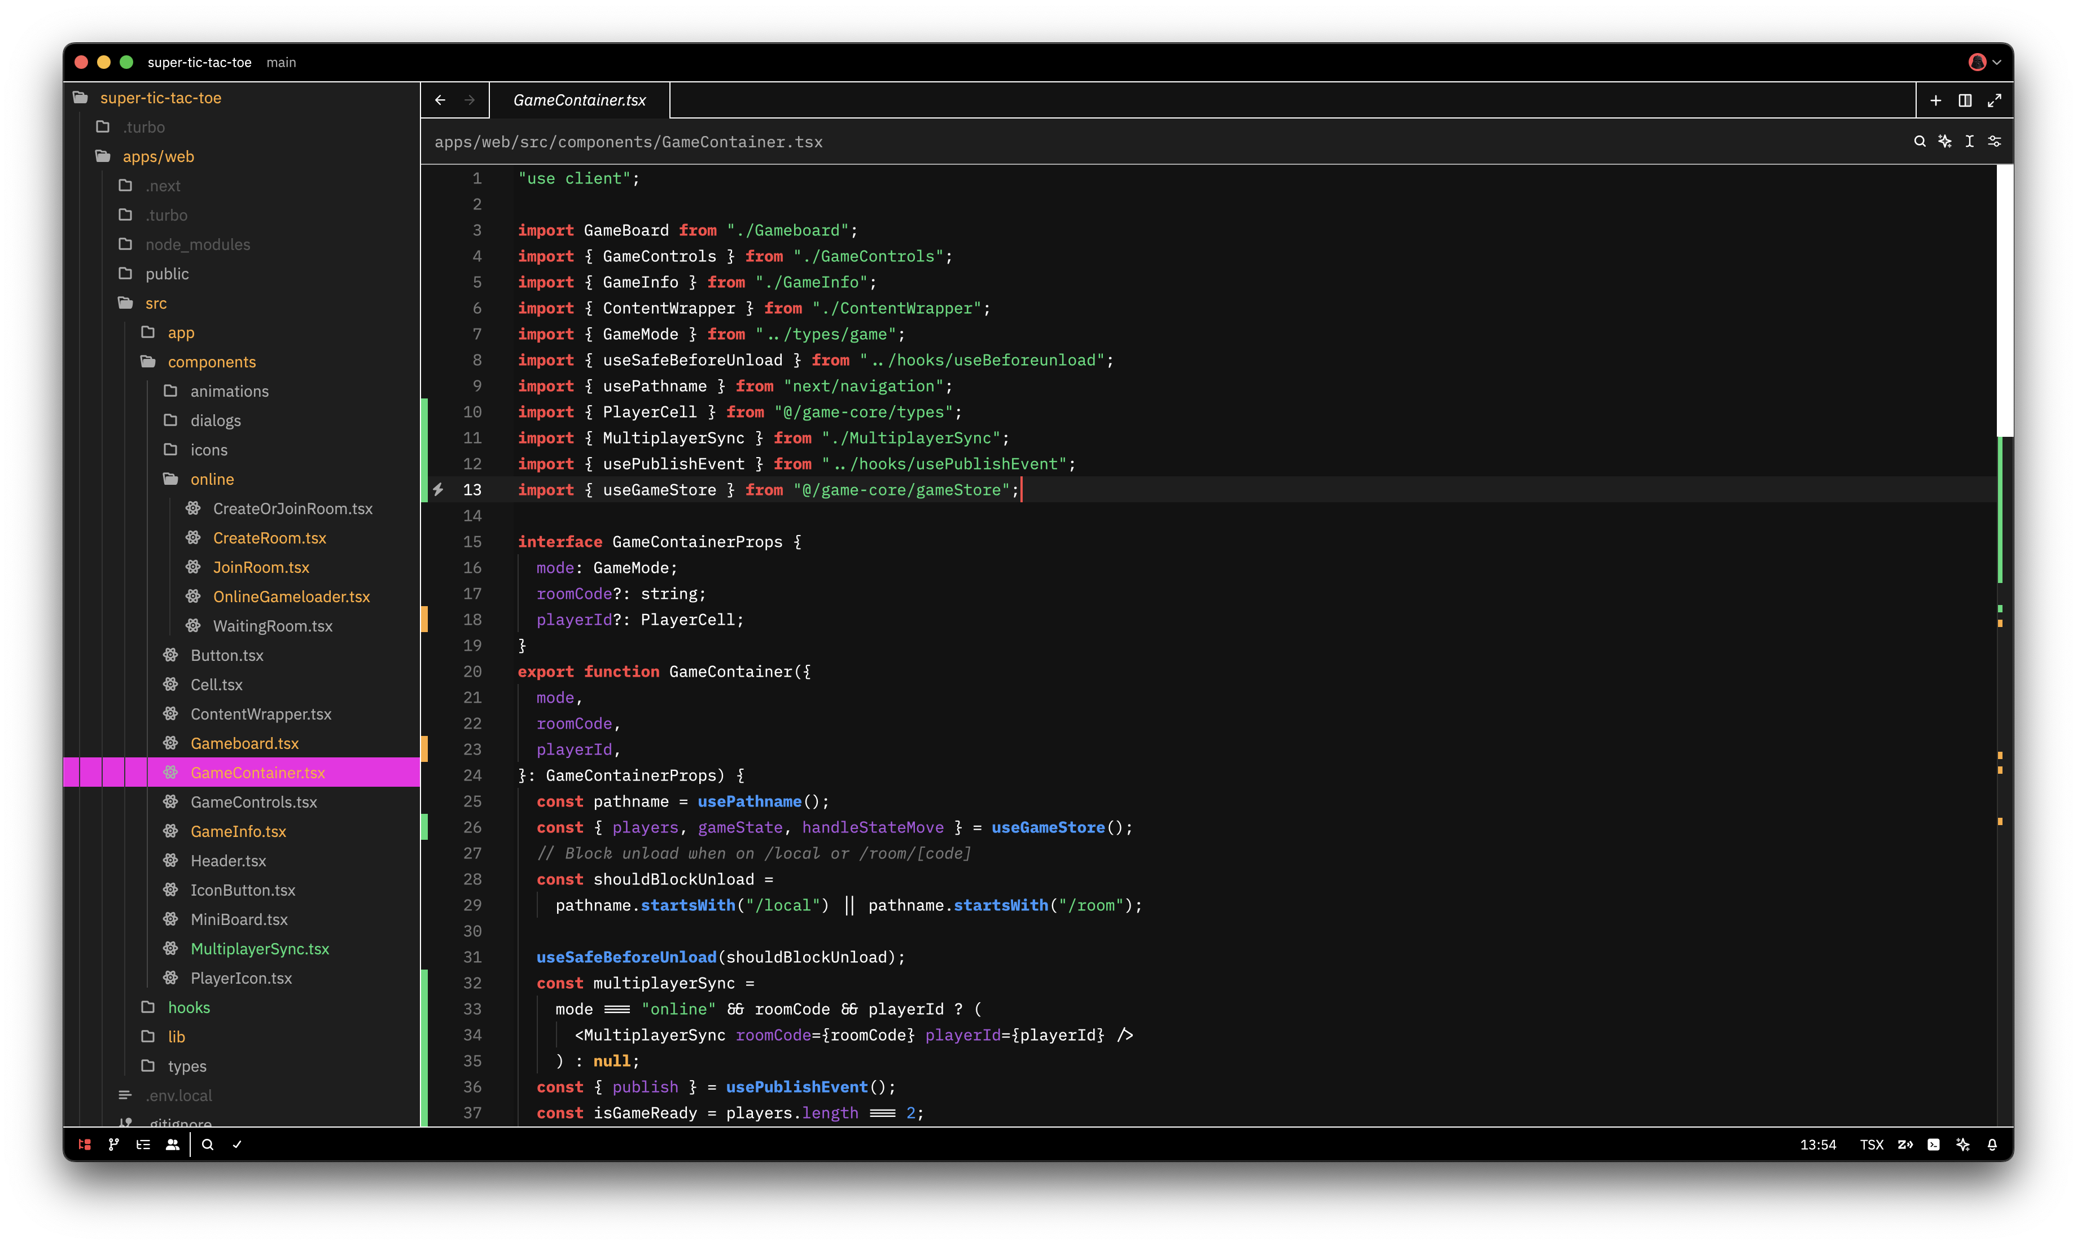Expand the hooks folder
The height and width of the screenshot is (1245, 2077).
tap(243, 1007)
